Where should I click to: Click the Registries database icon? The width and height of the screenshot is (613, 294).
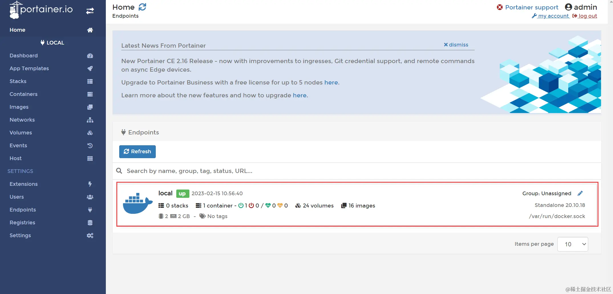90,223
